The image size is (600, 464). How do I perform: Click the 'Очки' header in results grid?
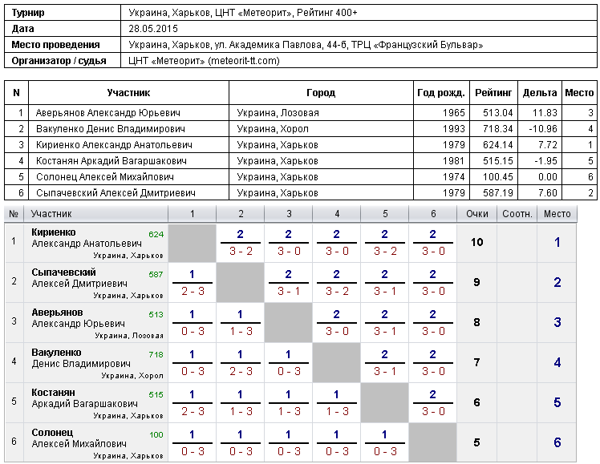(x=476, y=214)
